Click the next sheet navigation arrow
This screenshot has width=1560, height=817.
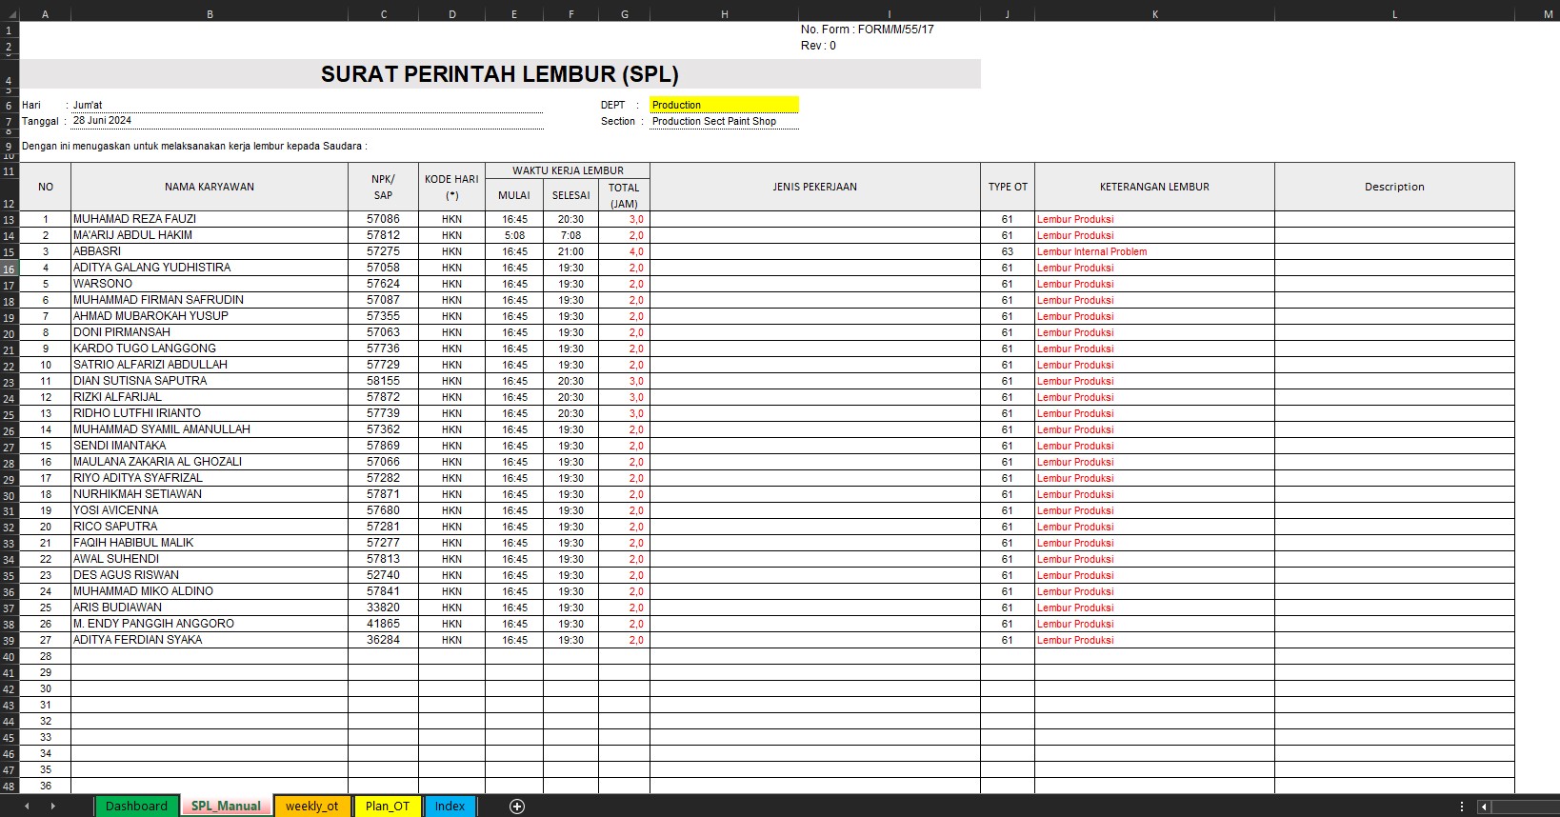click(52, 807)
